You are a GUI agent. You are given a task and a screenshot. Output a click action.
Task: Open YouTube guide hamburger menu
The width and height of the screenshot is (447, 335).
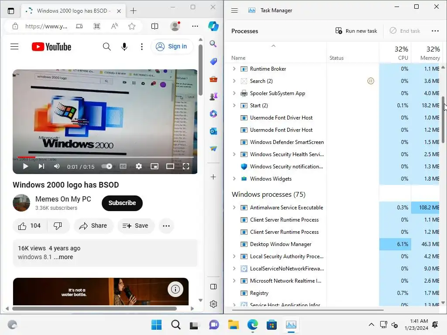[x=14, y=46]
